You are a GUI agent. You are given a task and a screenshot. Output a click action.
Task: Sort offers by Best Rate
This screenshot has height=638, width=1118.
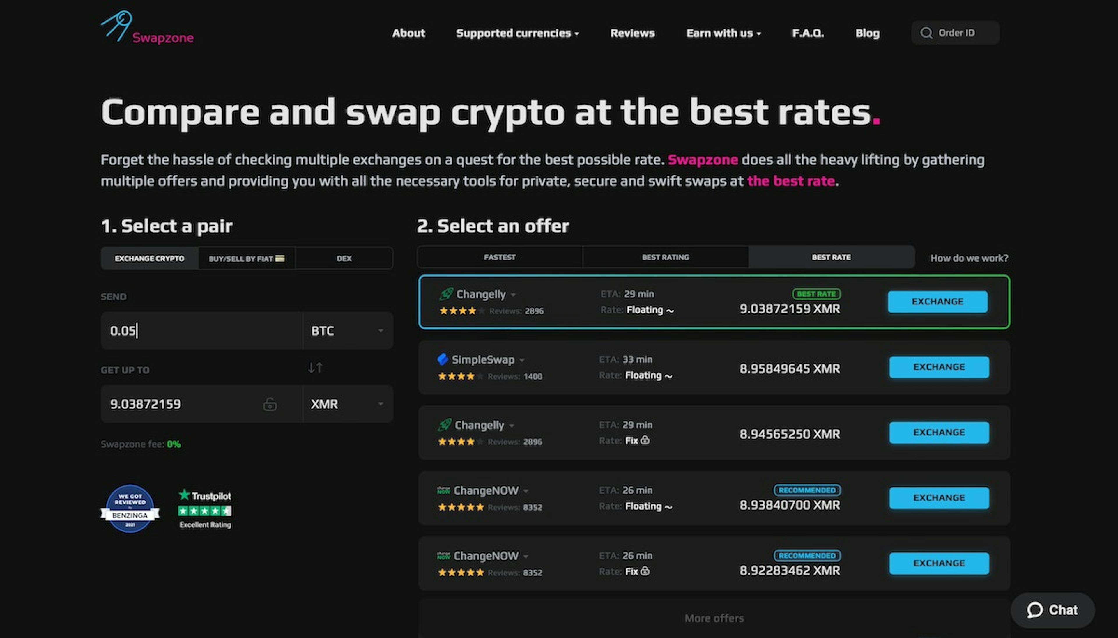click(832, 257)
